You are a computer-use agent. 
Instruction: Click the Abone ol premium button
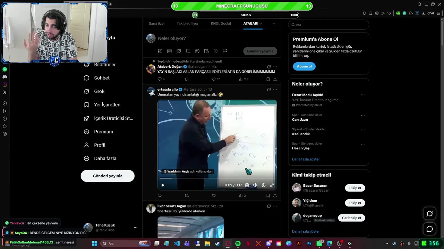(304, 66)
